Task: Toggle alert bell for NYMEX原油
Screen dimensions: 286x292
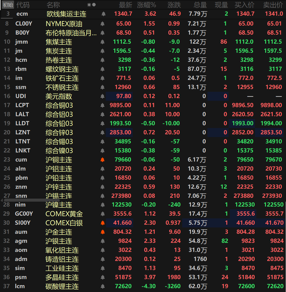Action: pos(102,24)
